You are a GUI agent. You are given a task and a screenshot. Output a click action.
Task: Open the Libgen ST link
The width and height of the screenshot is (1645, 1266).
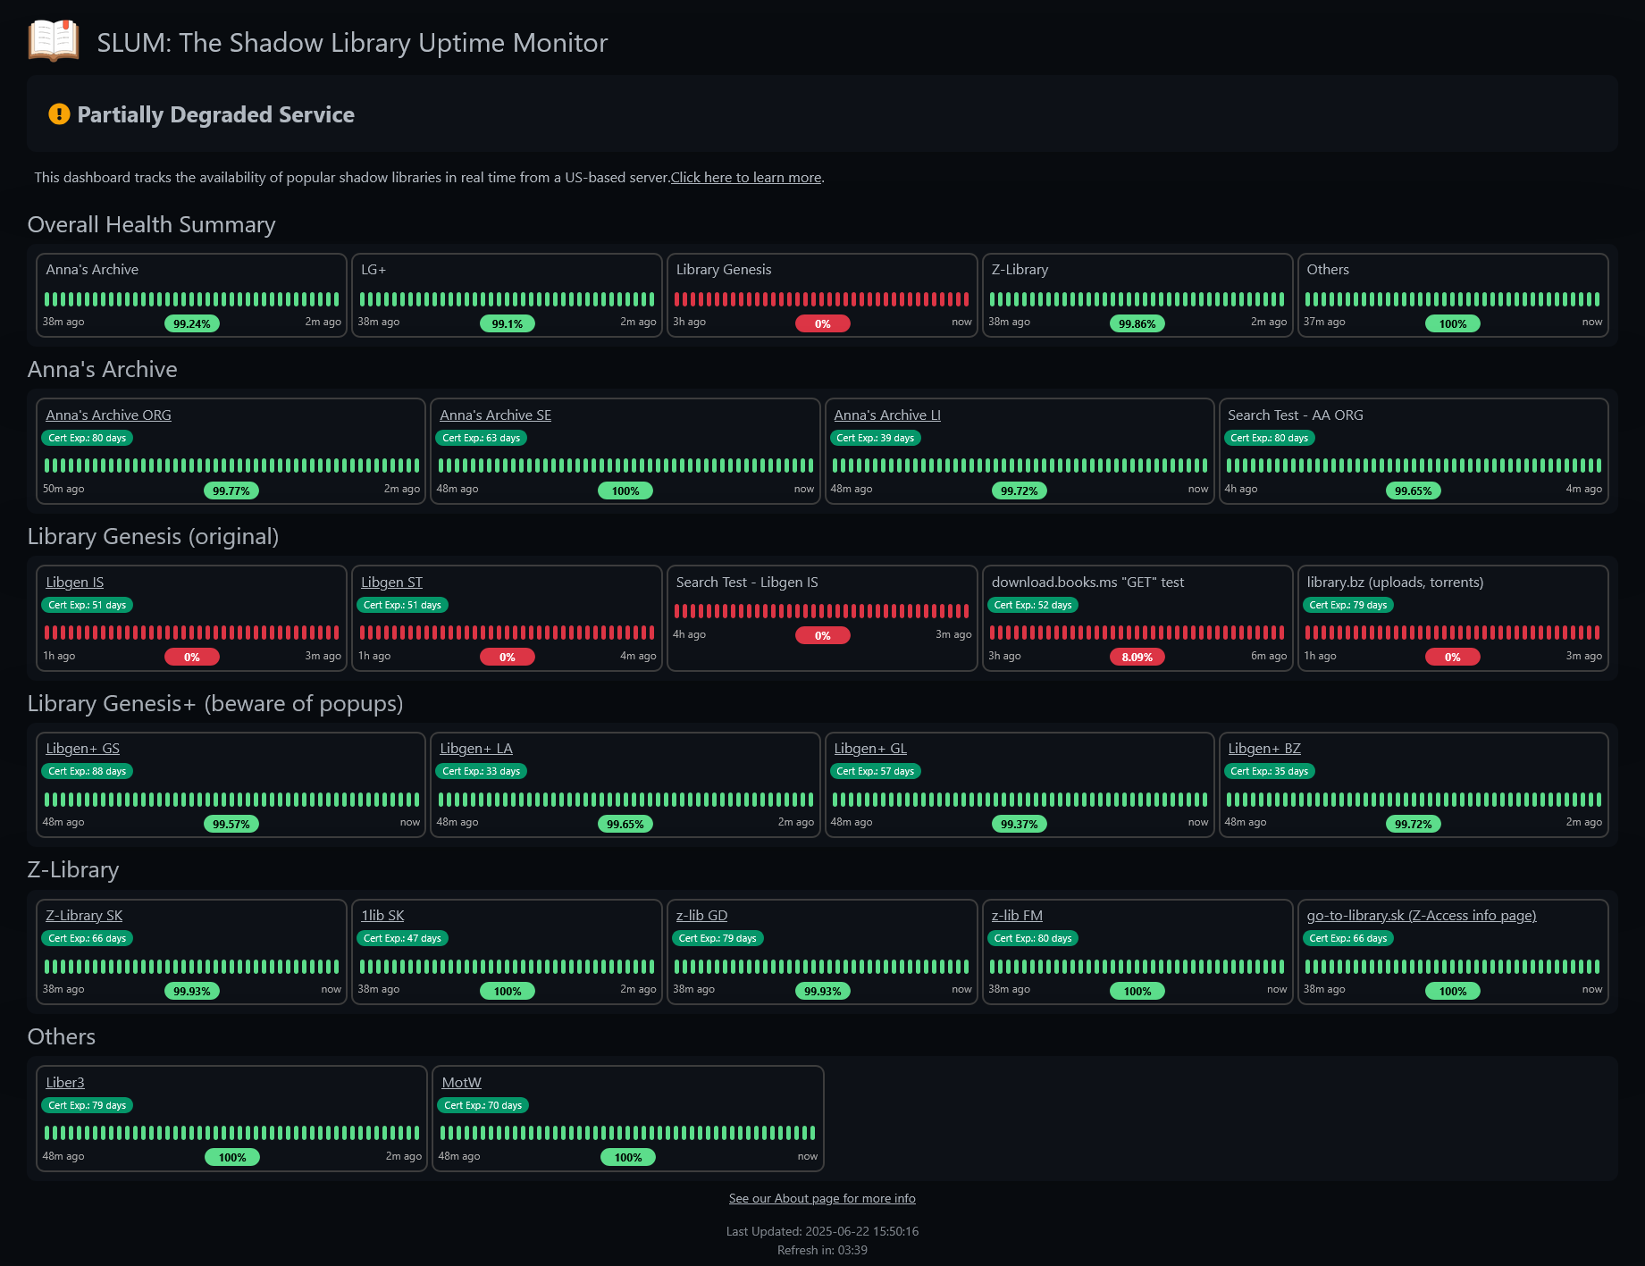[x=391, y=582]
